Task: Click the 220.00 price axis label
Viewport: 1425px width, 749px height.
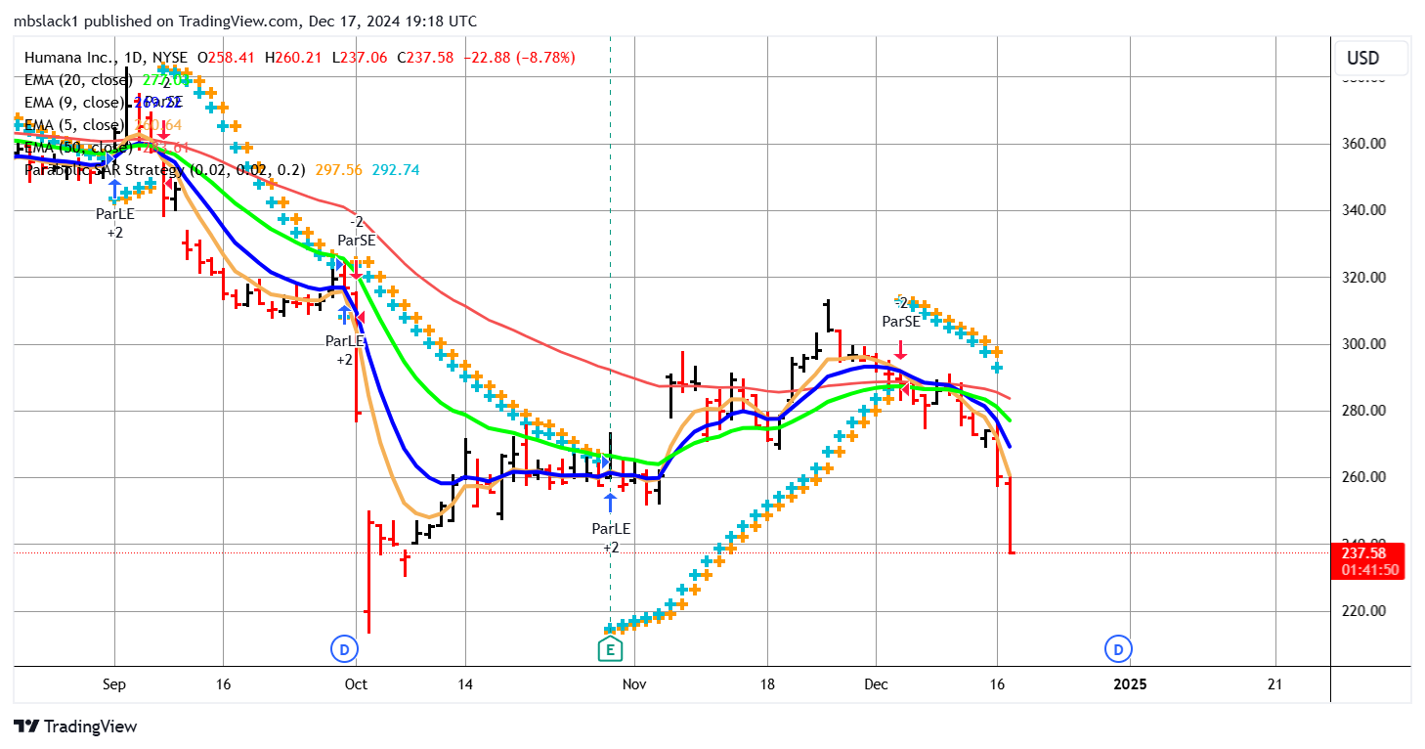Action: [1363, 611]
